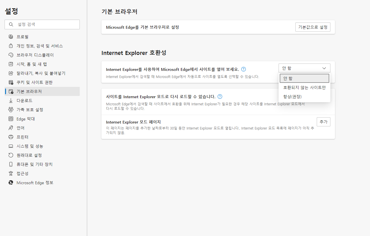Click help icon beside the Internet Explorer open-sites setting
Screen dimensions: 370x236
244,69
